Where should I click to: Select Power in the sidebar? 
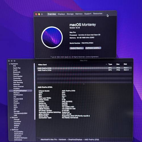[x=16, y=101]
